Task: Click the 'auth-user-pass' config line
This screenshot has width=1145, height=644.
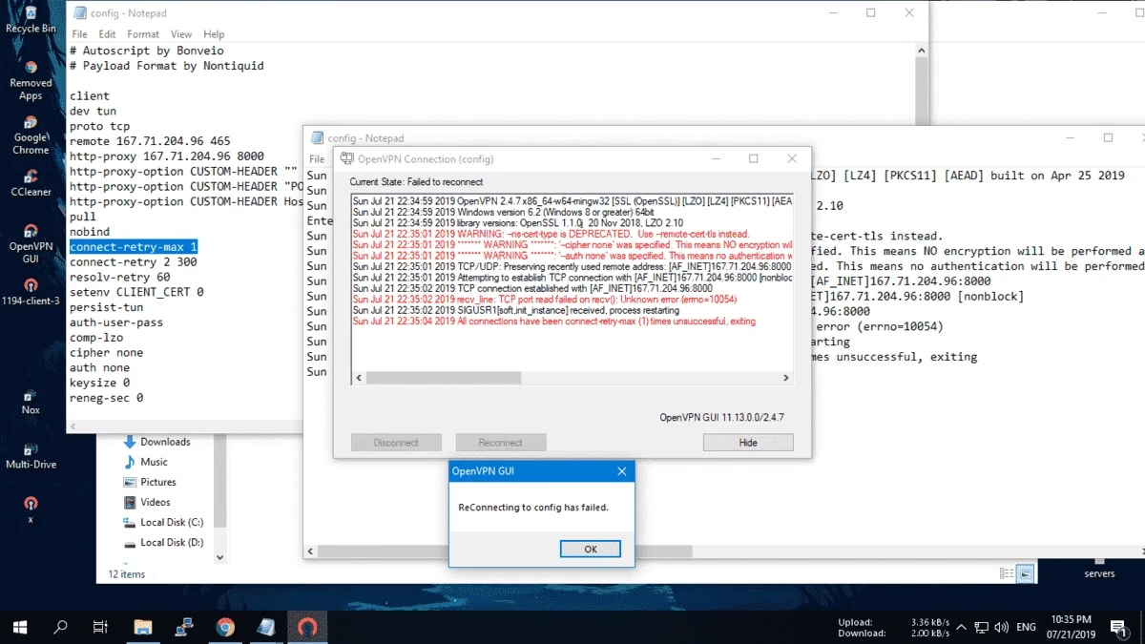Action: tap(116, 322)
